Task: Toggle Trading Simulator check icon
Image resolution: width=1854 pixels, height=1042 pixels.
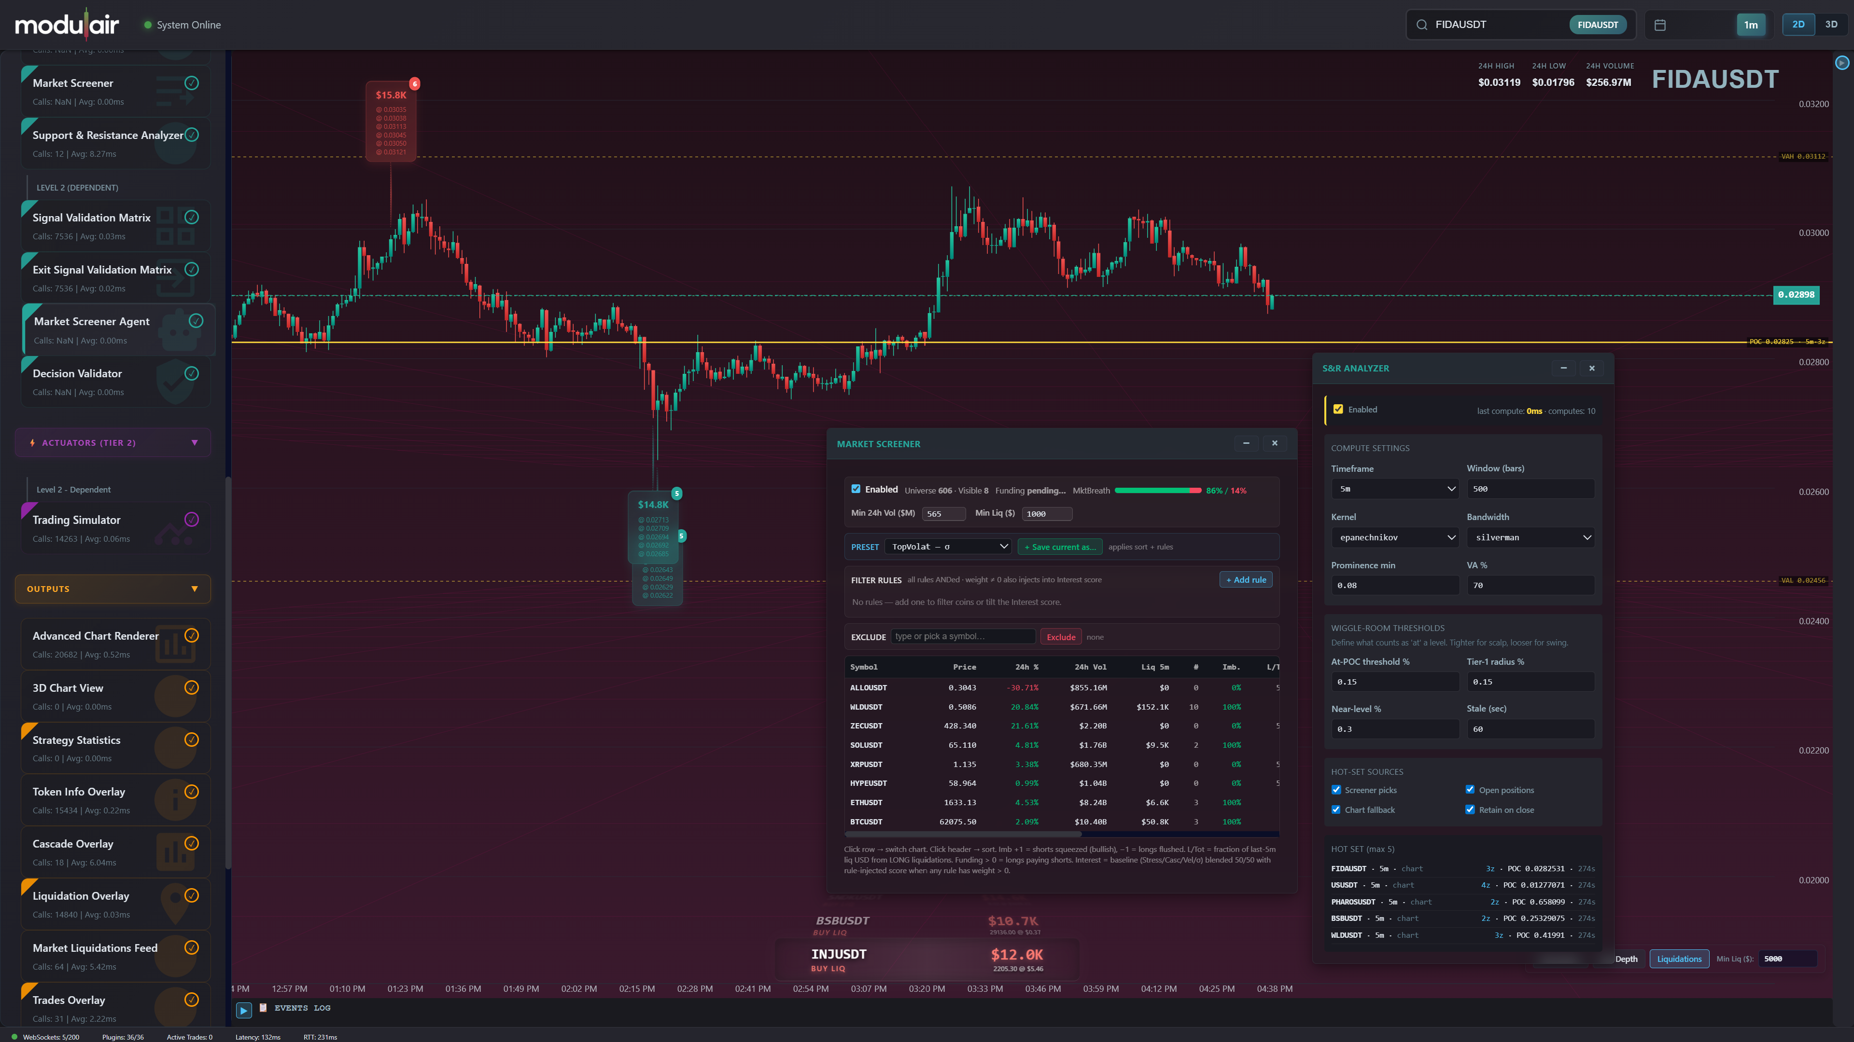Action: tap(192, 519)
